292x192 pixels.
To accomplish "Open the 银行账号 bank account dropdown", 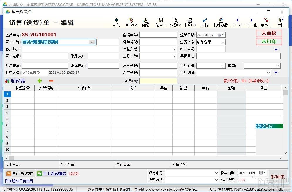I will [x=216, y=173].
